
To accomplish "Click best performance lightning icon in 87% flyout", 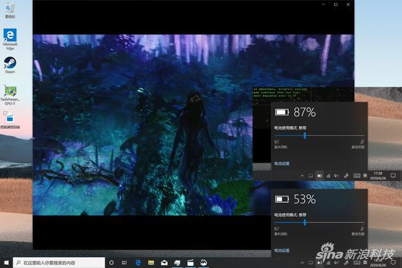I will pos(362,142).
